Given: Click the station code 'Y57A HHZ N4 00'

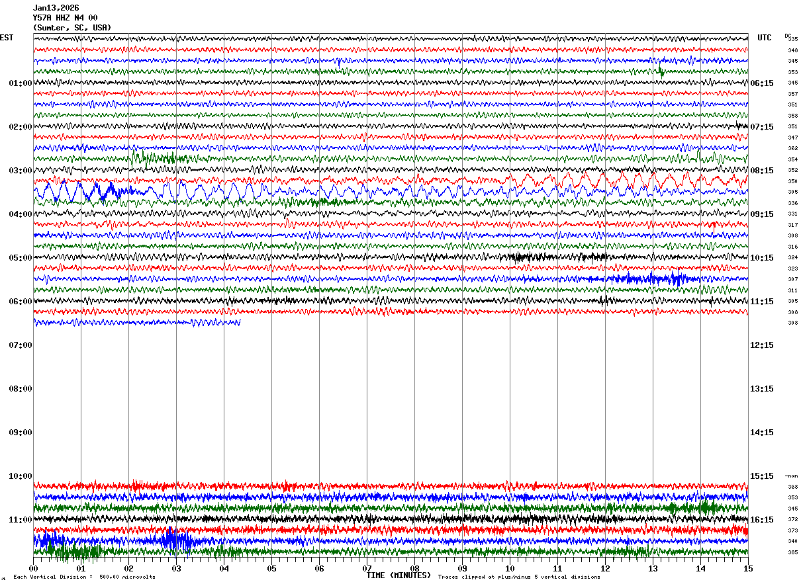Looking at the screenshot, I should (65, 18).
